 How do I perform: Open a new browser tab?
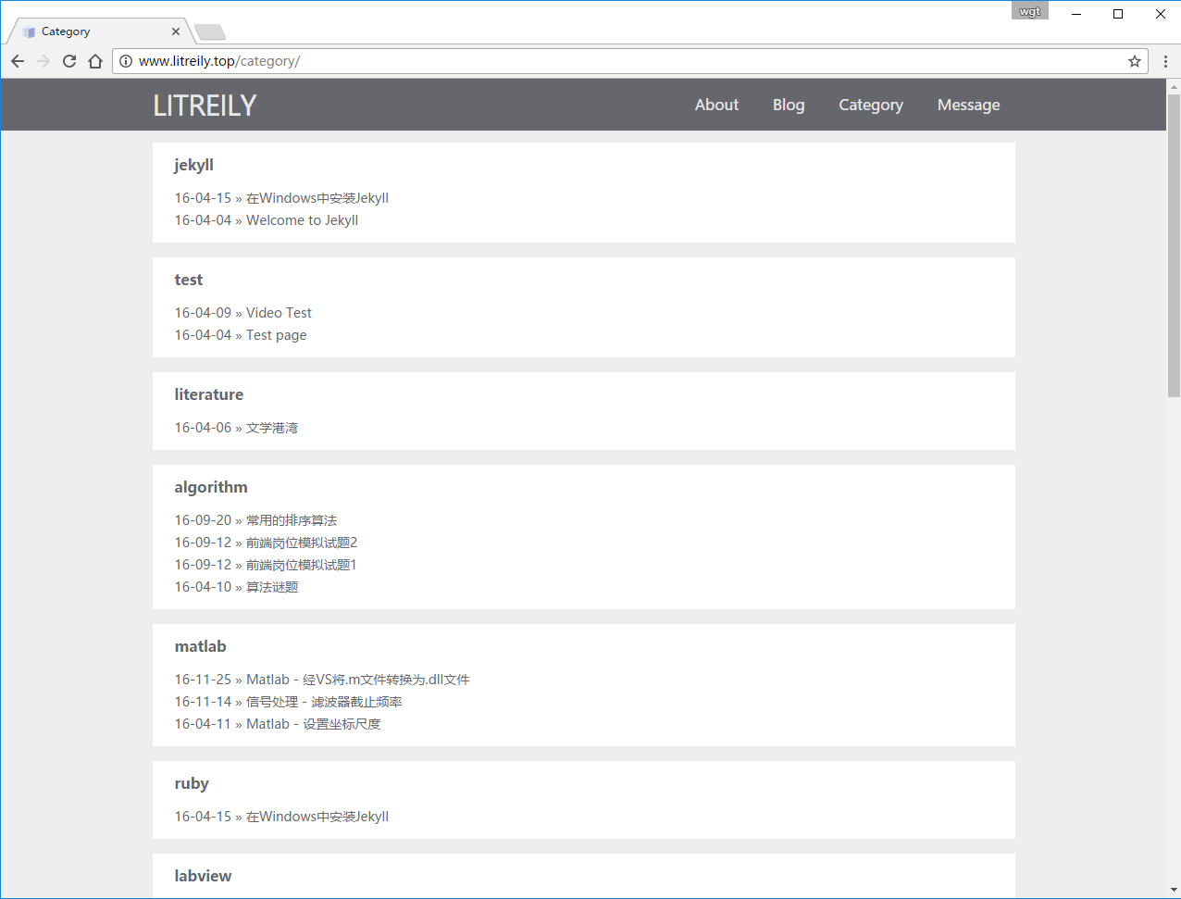click(x=210, y=32)
